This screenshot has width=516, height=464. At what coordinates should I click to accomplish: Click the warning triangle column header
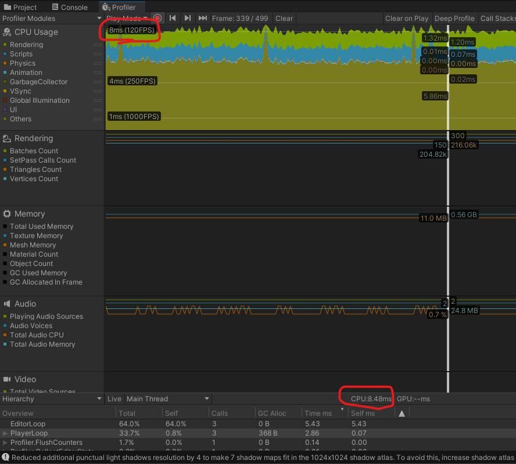pos(402,413)
